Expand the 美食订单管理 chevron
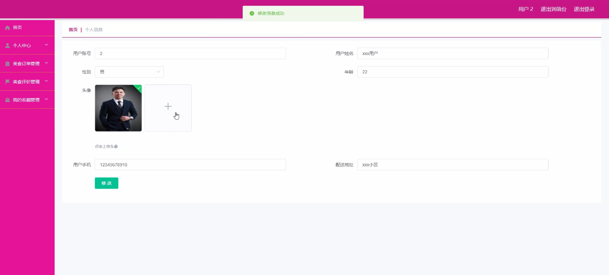609x275 pixels. click(46, 63)
